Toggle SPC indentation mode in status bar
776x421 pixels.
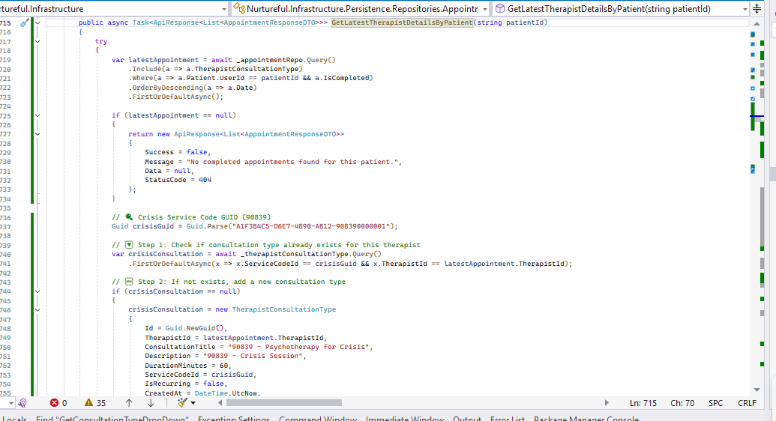pos(715,403)
